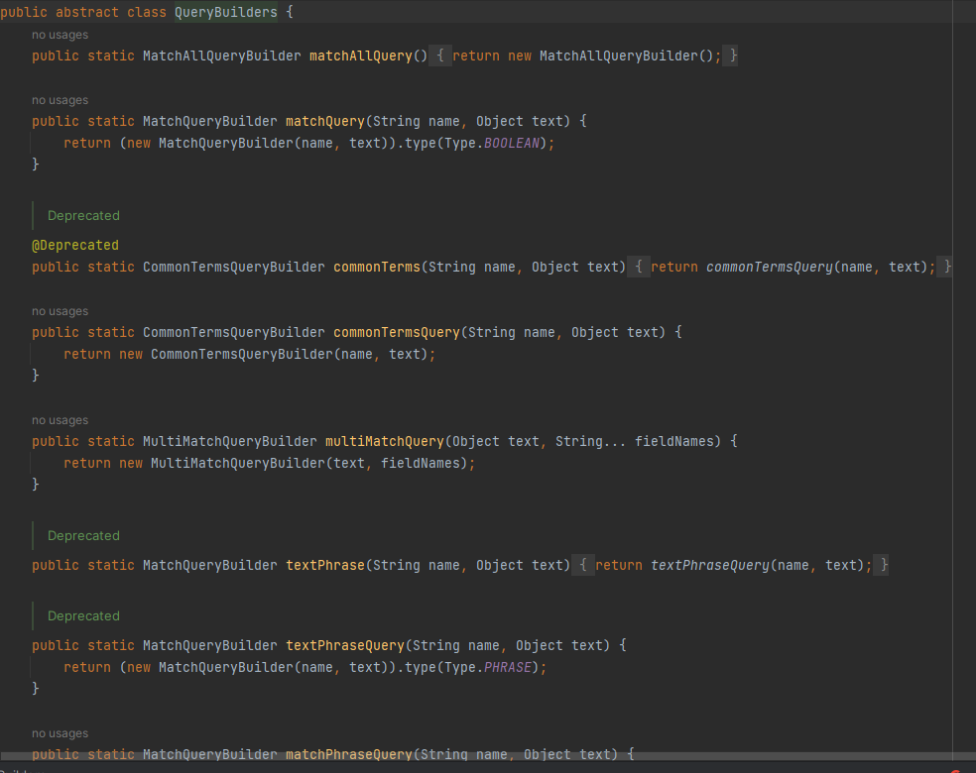
Task: Click the italic textPhraseQuery call in textPhrase
Action: pos(709,565)
